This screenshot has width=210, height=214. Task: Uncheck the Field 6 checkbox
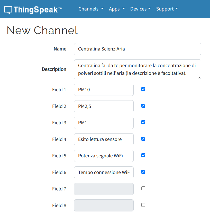click(x=143, y=172)
